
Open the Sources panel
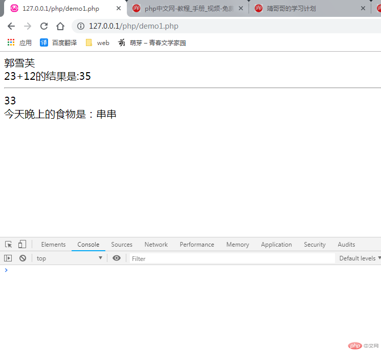coord(122,245)
